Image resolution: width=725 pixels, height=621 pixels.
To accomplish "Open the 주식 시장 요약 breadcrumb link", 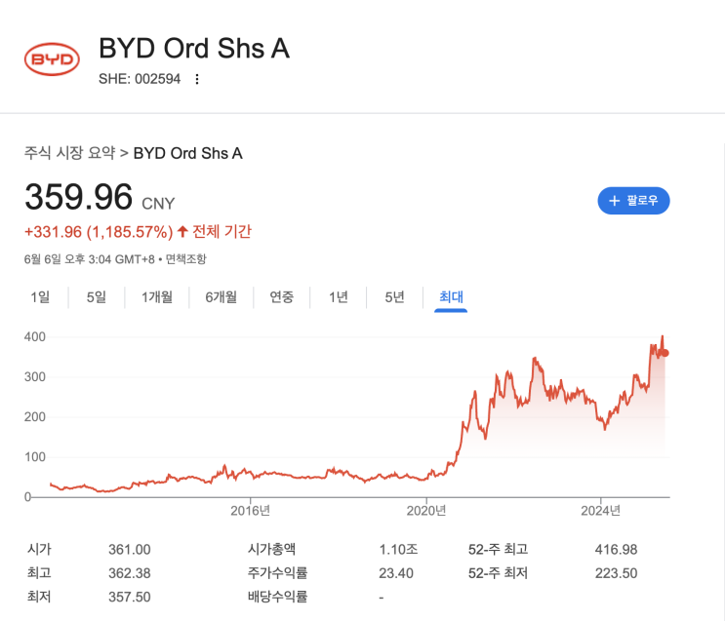I will click(x=69, y=153).
